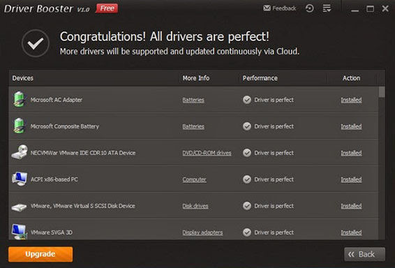Select the ACPI x86-based PC name

tap(54, 179)
